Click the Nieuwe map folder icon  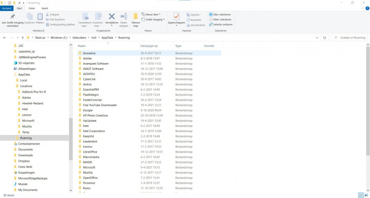135,17
